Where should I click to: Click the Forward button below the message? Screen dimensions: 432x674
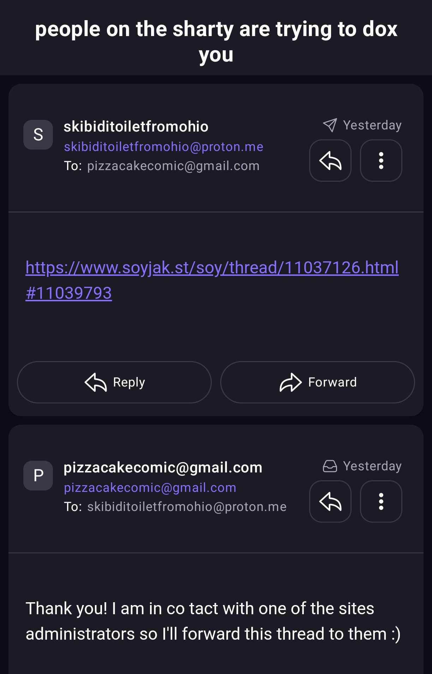pos(318,382)
